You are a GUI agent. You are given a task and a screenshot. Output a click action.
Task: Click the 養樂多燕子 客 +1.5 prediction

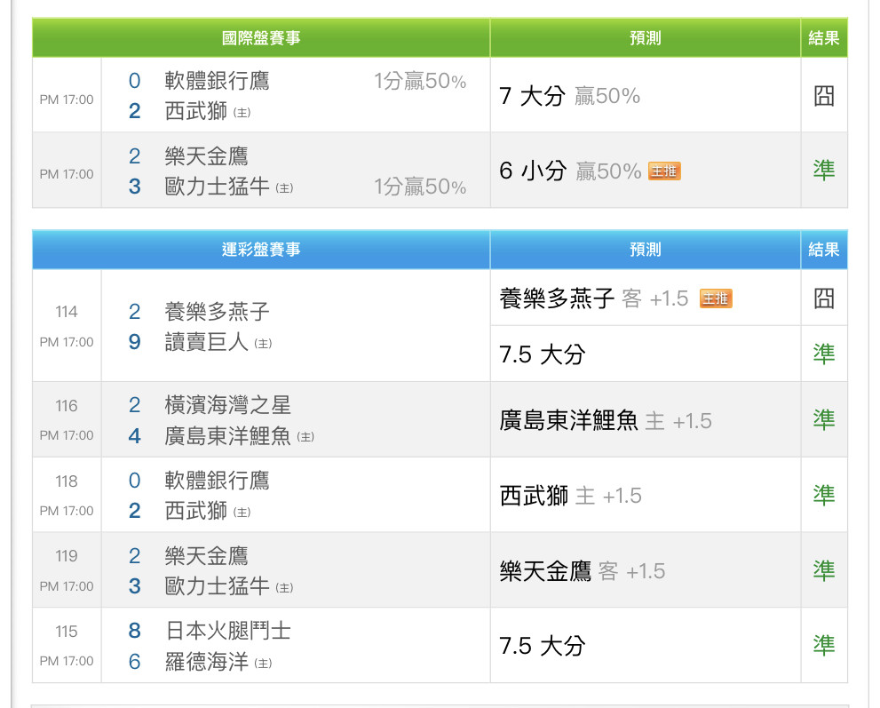tap(594, 298)
